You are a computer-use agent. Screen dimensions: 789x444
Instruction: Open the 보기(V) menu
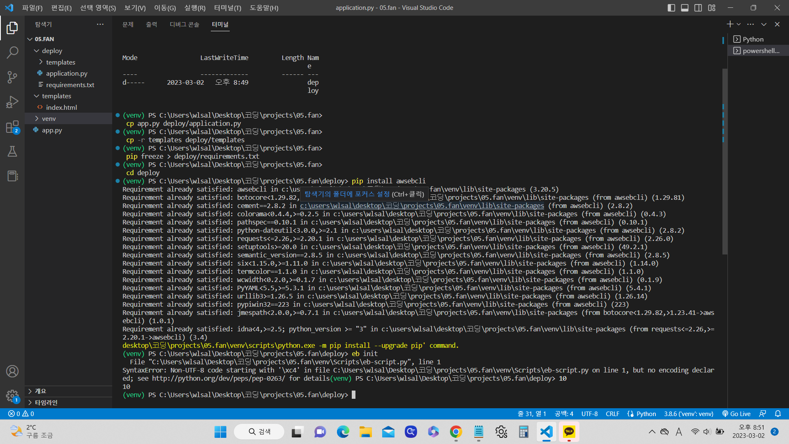click(x=135, y=8)
